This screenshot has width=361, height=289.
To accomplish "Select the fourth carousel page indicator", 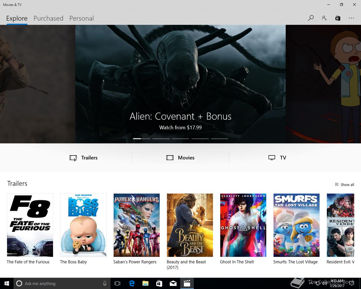I will [x=200, y=139].
